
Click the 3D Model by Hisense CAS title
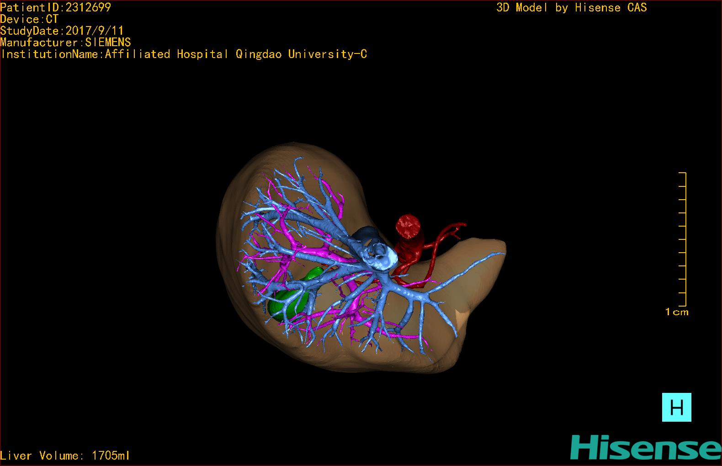[x=572, y=7]
